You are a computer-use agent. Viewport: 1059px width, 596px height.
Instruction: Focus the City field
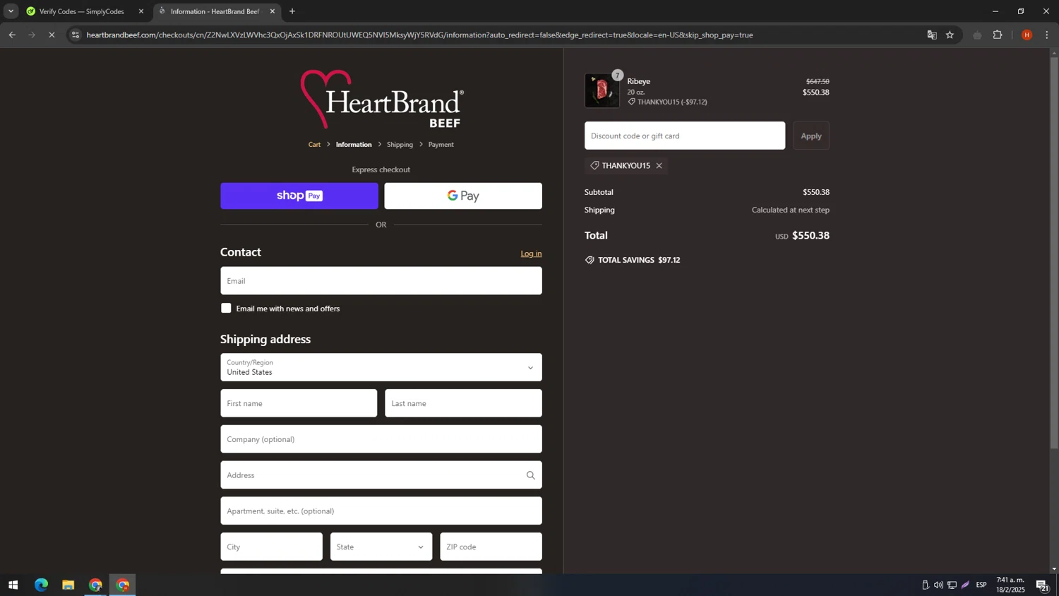(x=271, y=547)
